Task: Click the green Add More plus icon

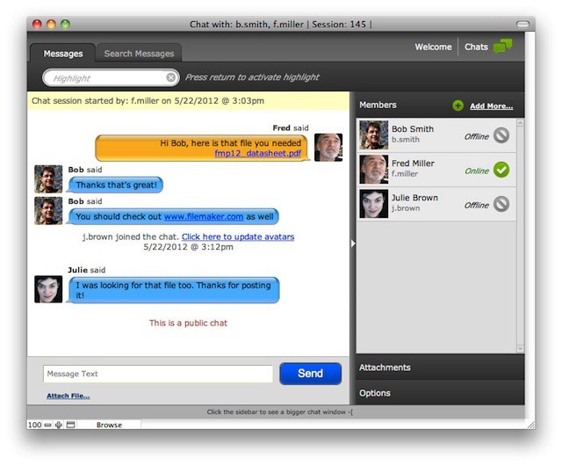Action: (x=458, y=106)
